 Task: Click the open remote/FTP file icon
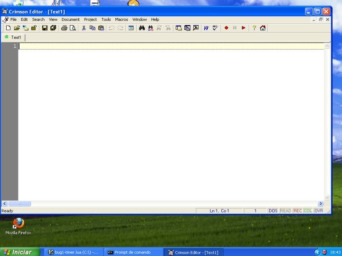point(25,28)
